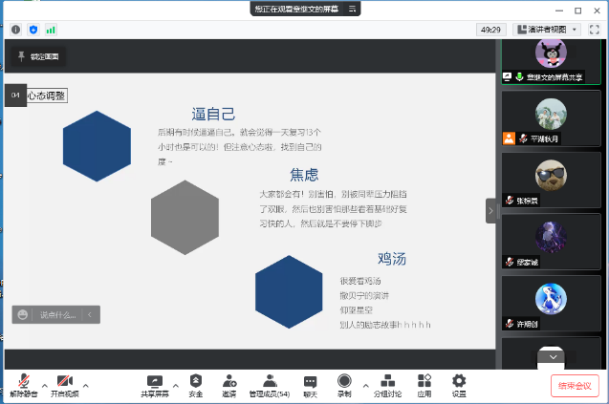
Task: Open the 应用 apps icon
Action: [x=424, y=384]
